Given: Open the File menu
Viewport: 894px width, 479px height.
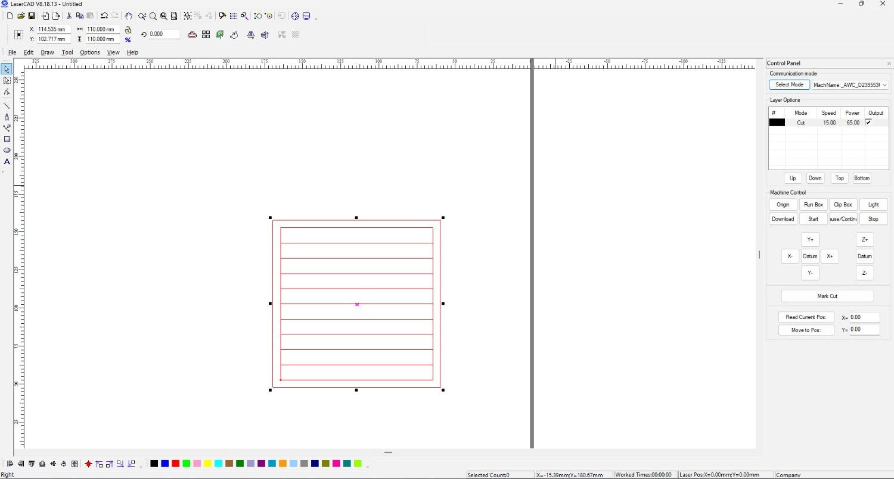Looking at the screenshot, I should (x=12, y=52).
